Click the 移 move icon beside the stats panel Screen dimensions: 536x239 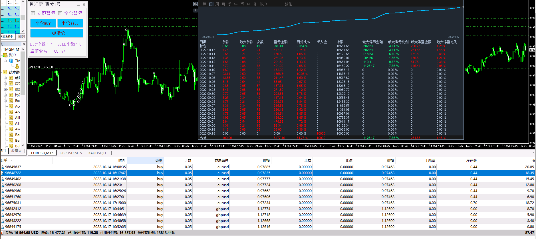click(195, 4)
